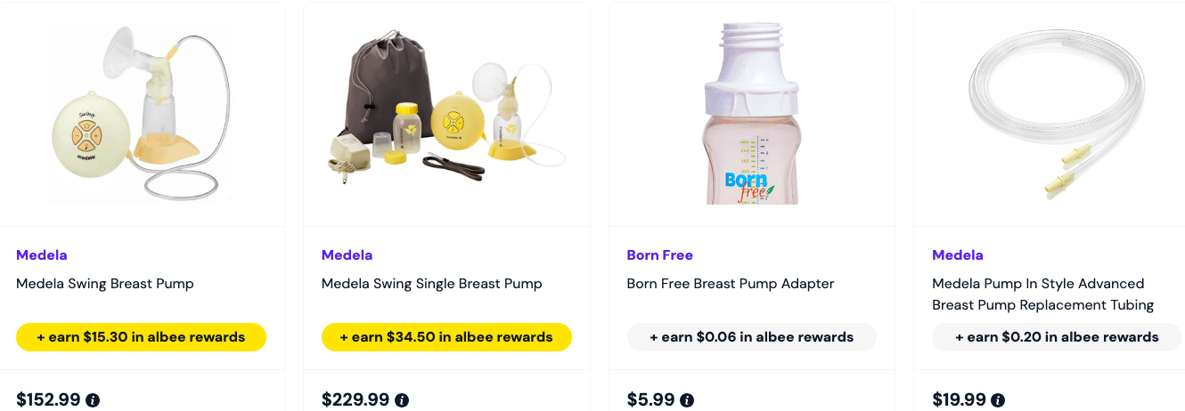Viewport: 1185px width, 411px height.
Task: Click info icon beside $229.99 price
Action: [x=402, y=400]
